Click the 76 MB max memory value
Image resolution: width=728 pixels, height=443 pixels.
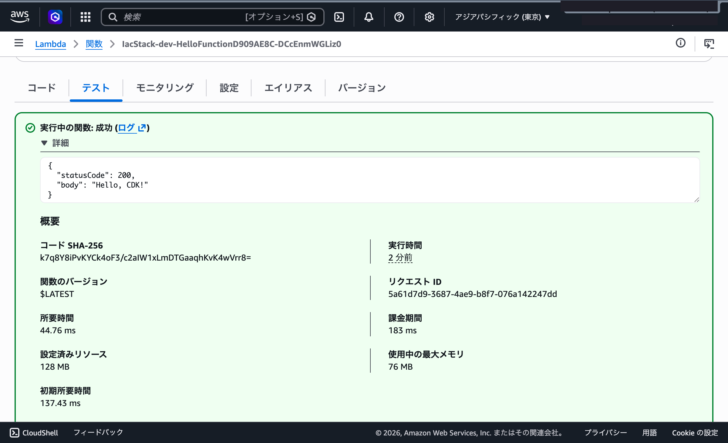pos(400,367)
